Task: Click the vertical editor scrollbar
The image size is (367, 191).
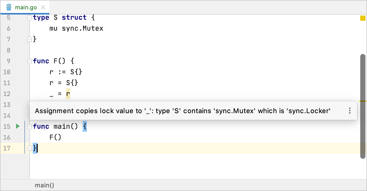Action: (x=363, y=106)
